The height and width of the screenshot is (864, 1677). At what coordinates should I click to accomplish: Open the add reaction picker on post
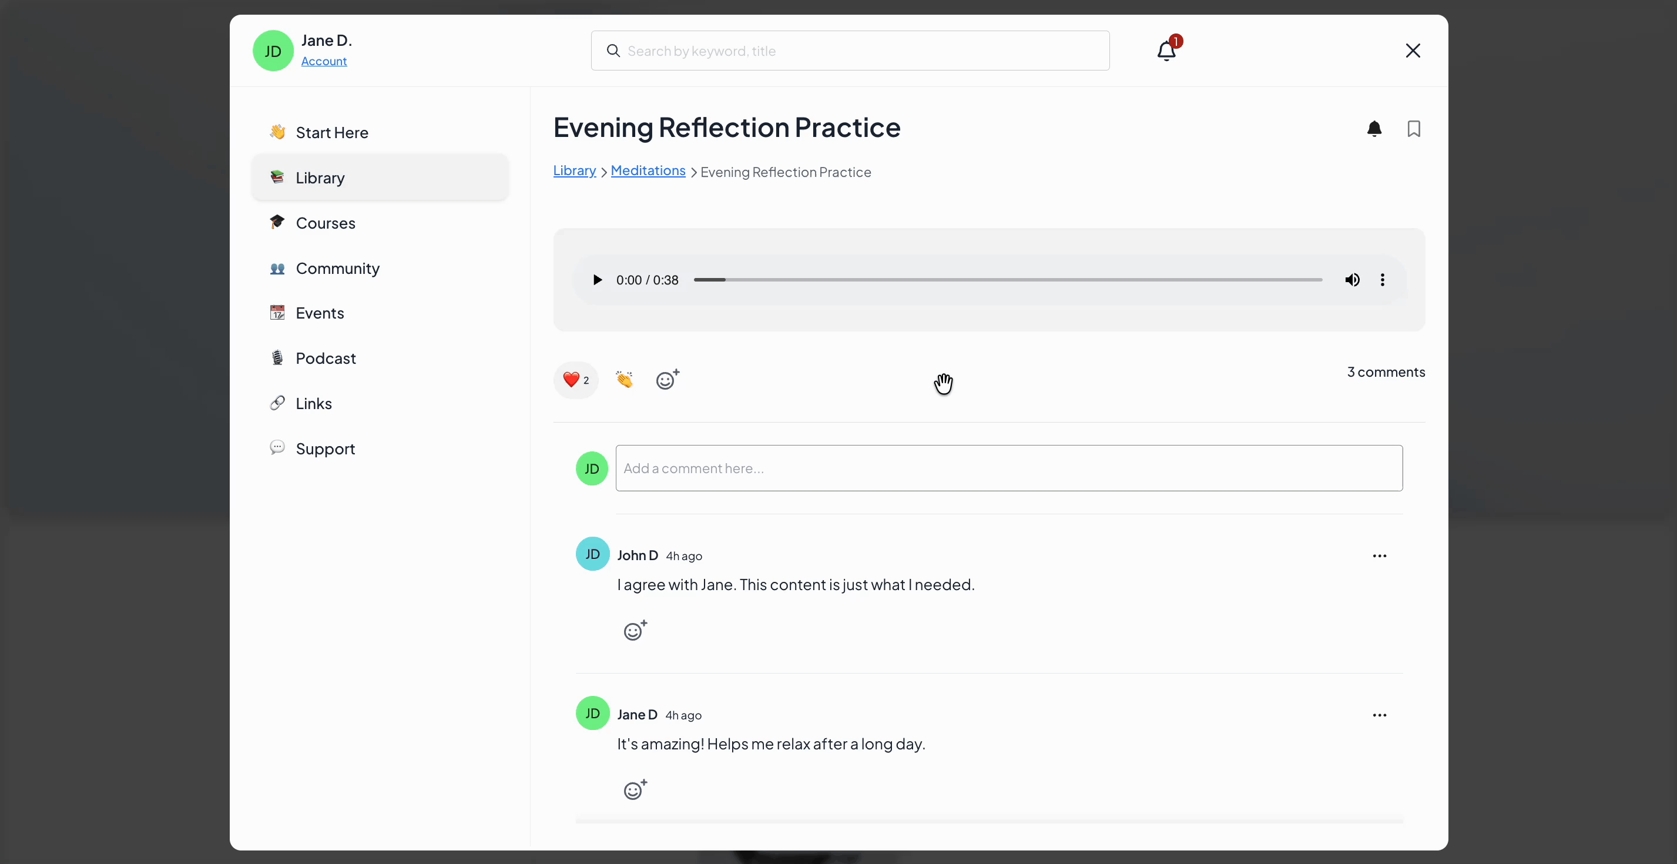pyautogui.click(x=667, y=380)
